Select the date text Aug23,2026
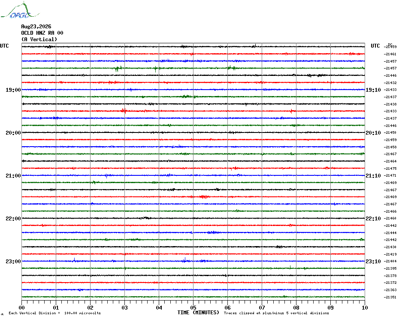Screen dimensions: 399x319 [x=36, y=27]
